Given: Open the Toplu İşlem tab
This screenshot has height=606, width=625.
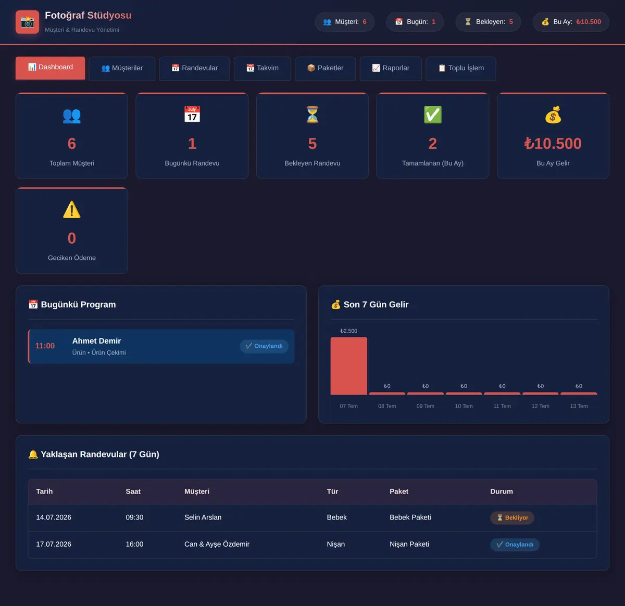Looking at the screenshot, I should click(x=461, y=68).
